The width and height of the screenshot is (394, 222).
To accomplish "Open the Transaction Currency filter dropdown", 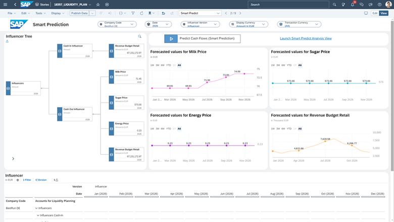I will point(299,24).
